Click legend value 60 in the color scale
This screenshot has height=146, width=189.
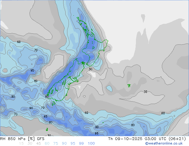coord(47,144)
